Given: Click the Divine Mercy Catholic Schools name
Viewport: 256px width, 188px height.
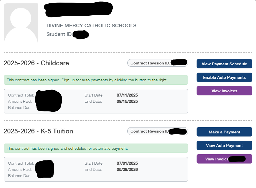Looking at the screenshot, I should point(91,26).
